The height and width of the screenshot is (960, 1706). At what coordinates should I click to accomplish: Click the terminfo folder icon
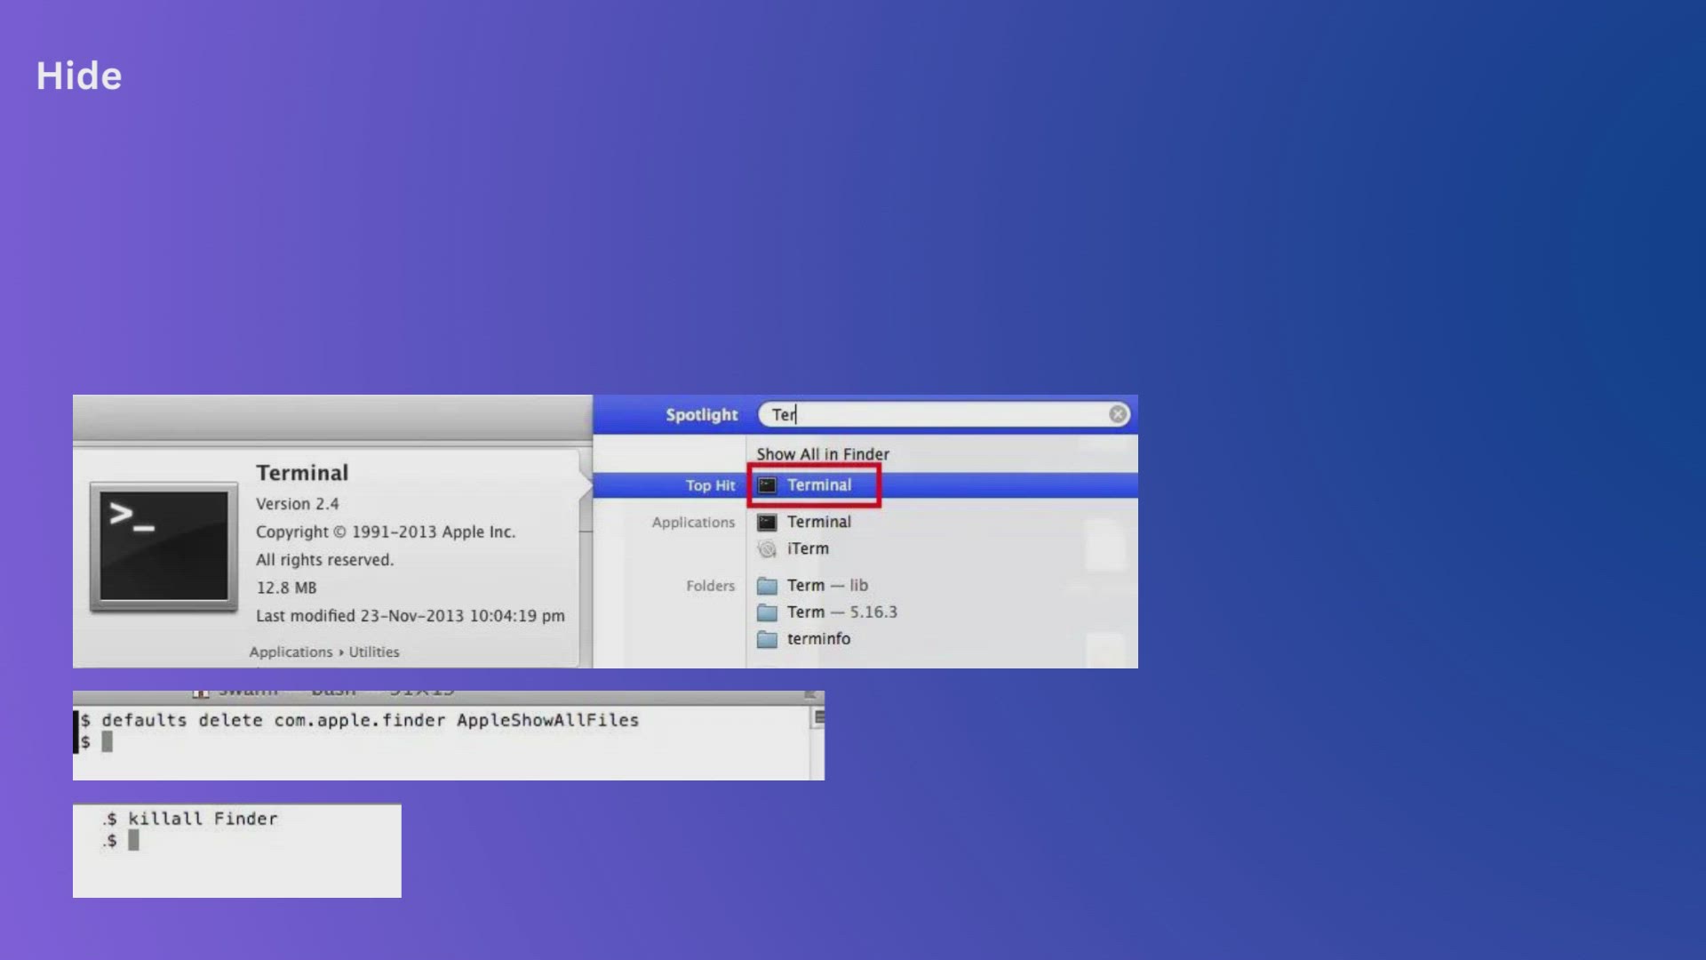pos(767,639)
